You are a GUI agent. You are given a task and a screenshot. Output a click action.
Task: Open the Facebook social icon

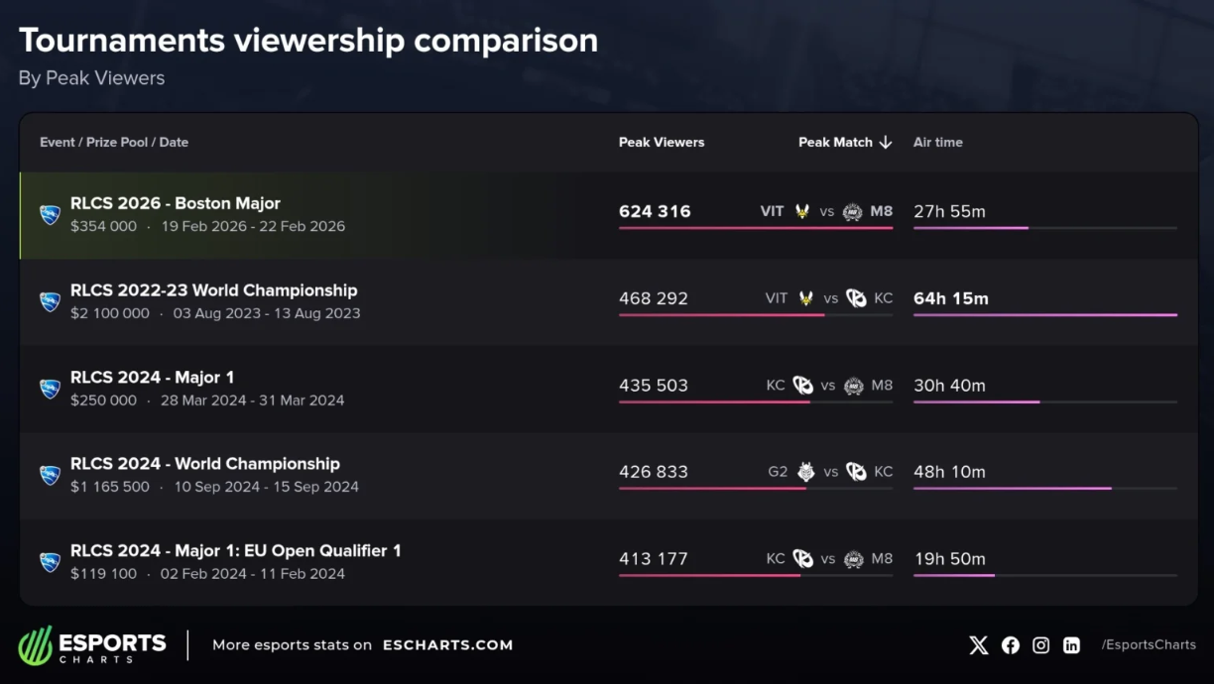[x=1010, y=645]
